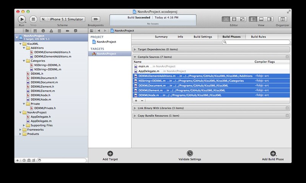Expand Copy Bundle Resources section

135,116
